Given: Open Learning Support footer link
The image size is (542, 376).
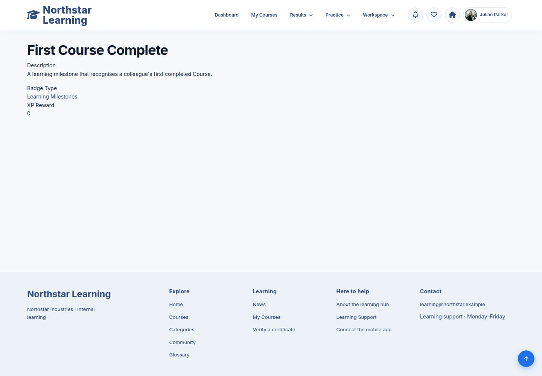Looking at the screenshot, I should pos(356,317).
